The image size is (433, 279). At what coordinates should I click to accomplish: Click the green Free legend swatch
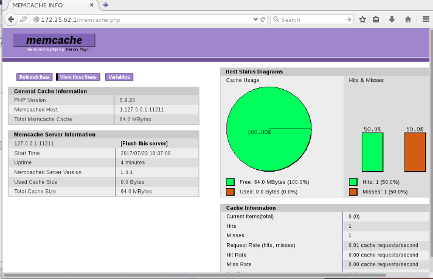(230, 182)
